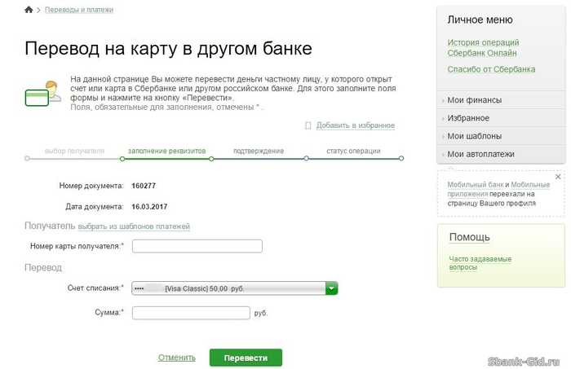Open выбрать из шаблонов платежей link
The height and width of the screenshot is (369, 571).
(134, 226)
